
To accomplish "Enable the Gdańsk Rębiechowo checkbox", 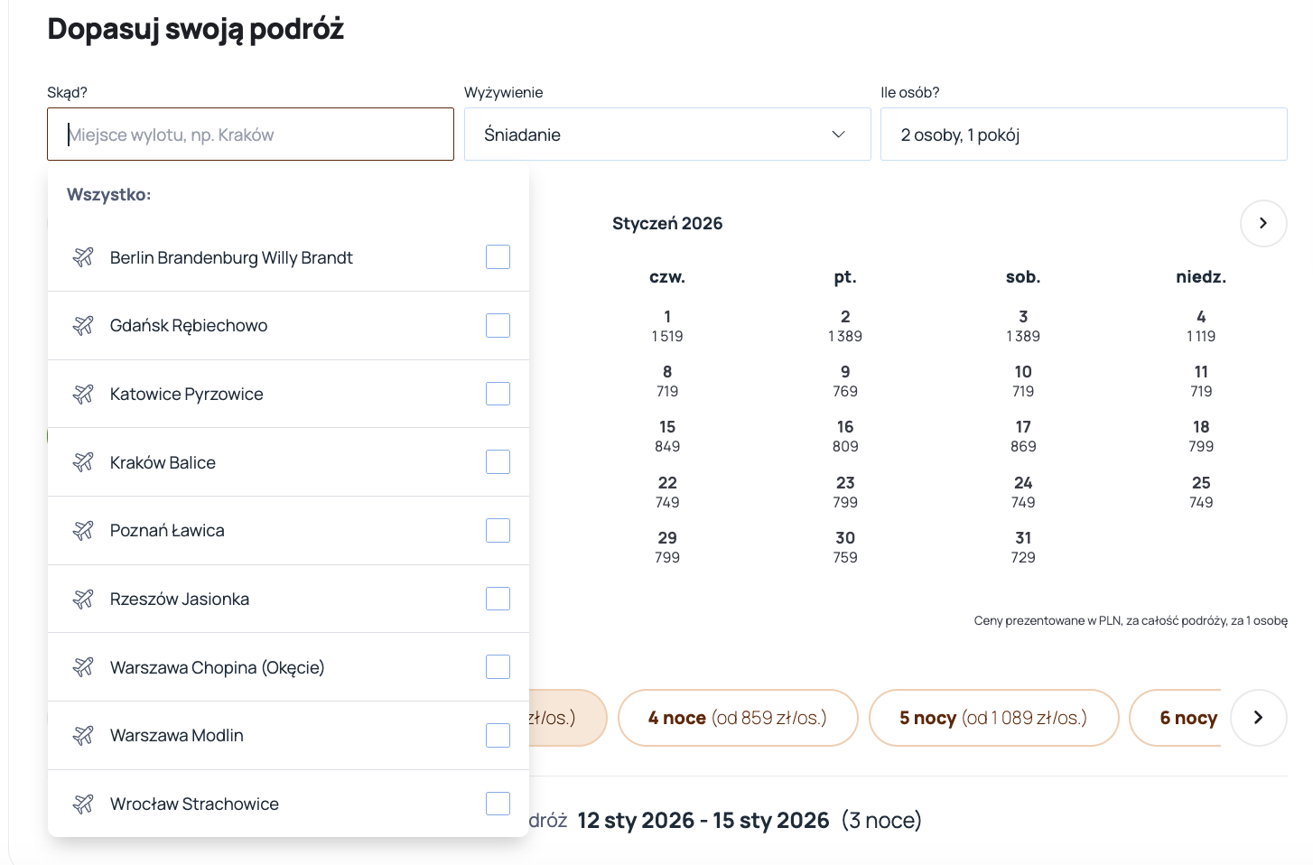I will pyautogui.click(x=498, y=325).
